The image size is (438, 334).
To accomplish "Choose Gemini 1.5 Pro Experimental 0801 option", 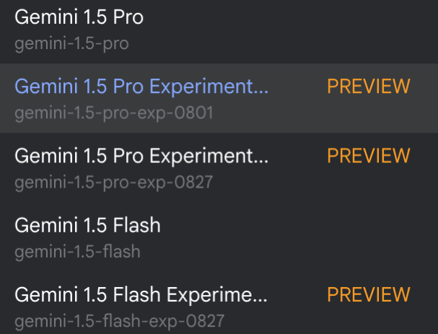I will point(141,87).
